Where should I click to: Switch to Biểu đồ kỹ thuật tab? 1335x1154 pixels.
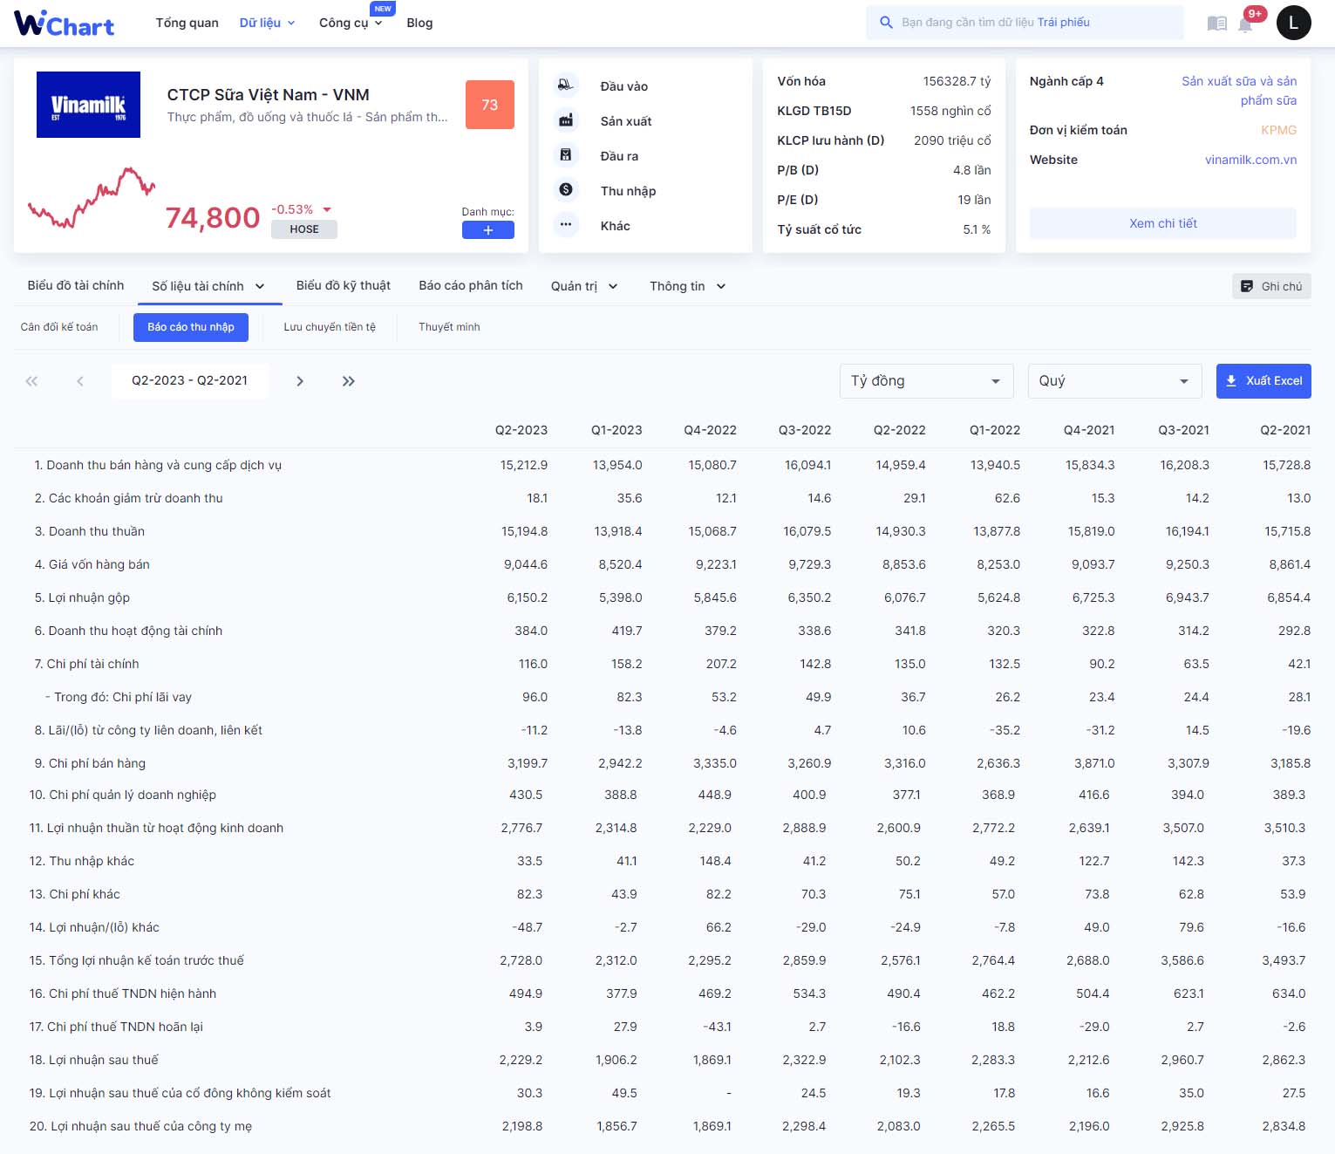(343, 285)
